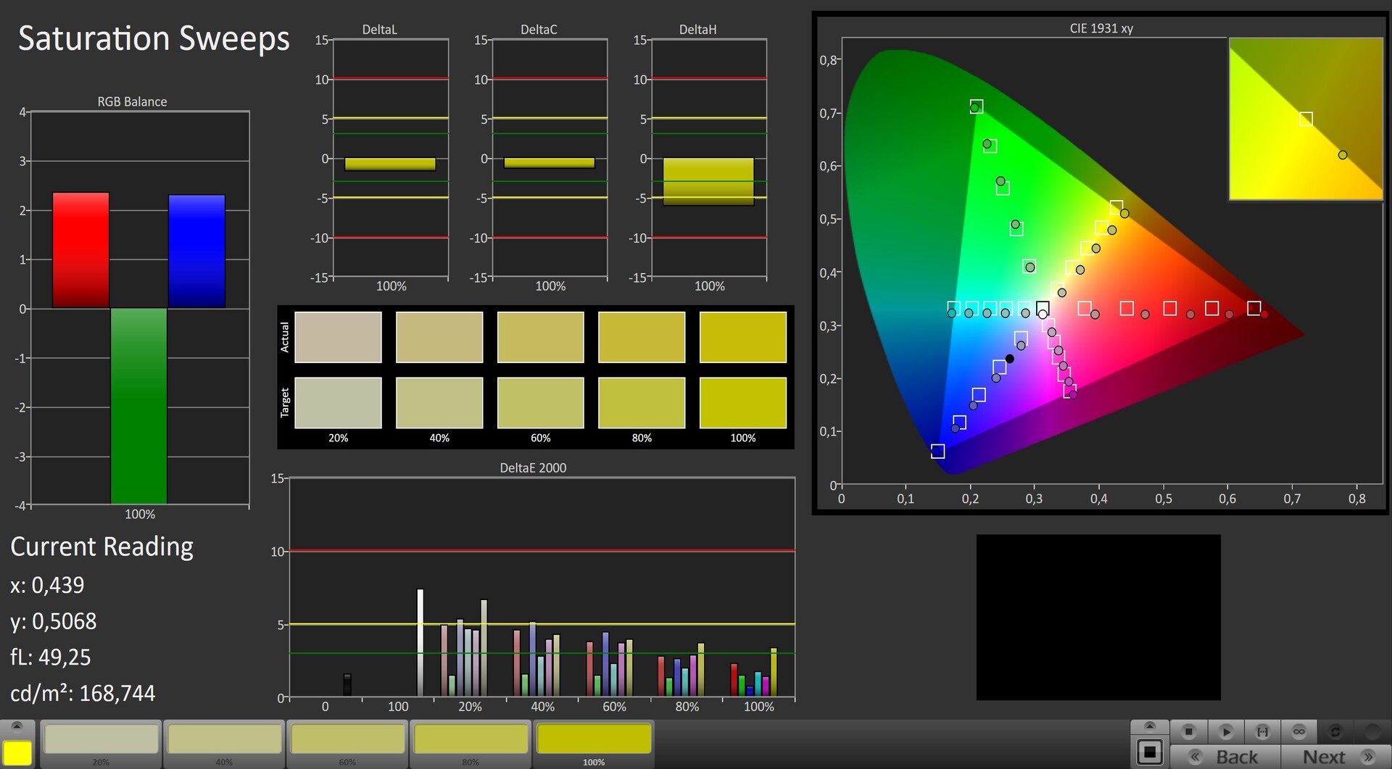Expand the pattern source up arrow

pyautogui.click(x=1150, y=726)
